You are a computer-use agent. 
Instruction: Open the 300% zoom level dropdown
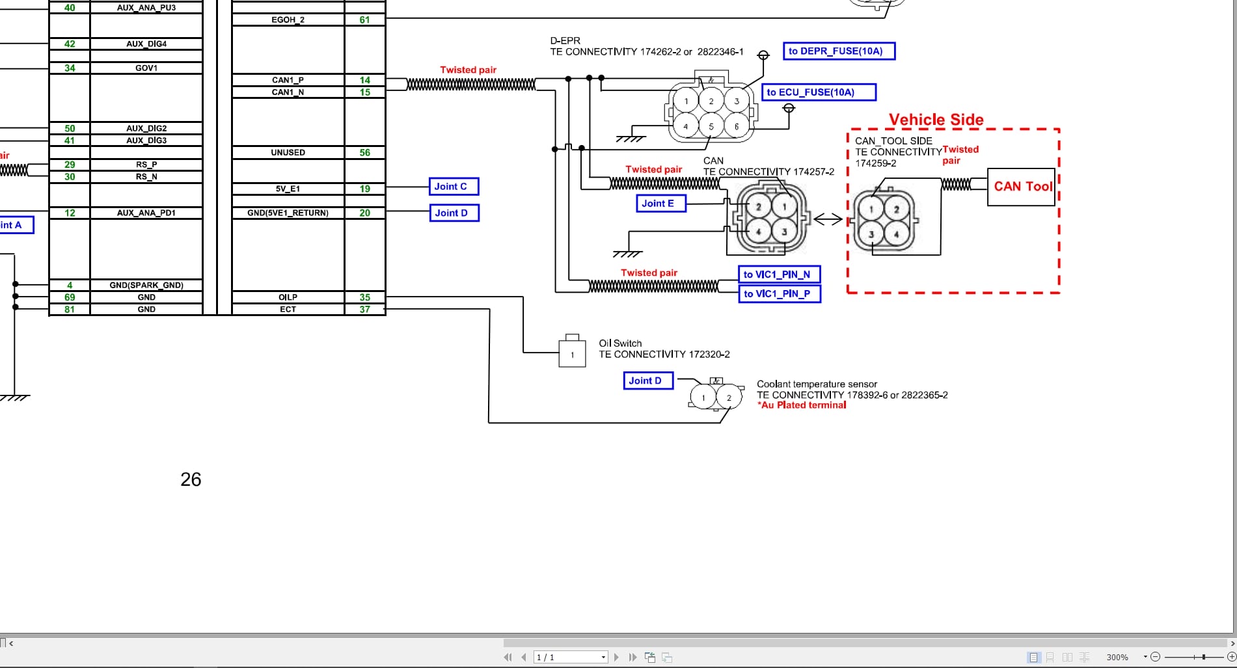[x=1145, y=657]
